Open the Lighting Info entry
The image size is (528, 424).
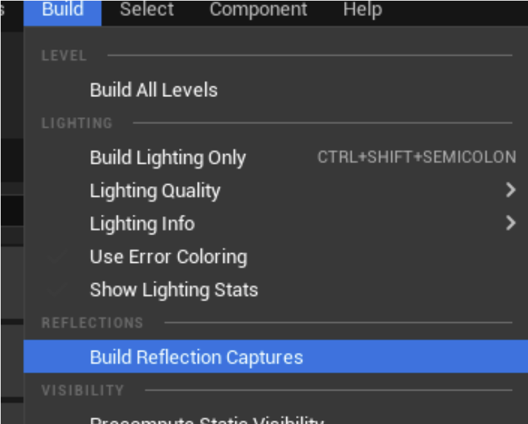142,224
